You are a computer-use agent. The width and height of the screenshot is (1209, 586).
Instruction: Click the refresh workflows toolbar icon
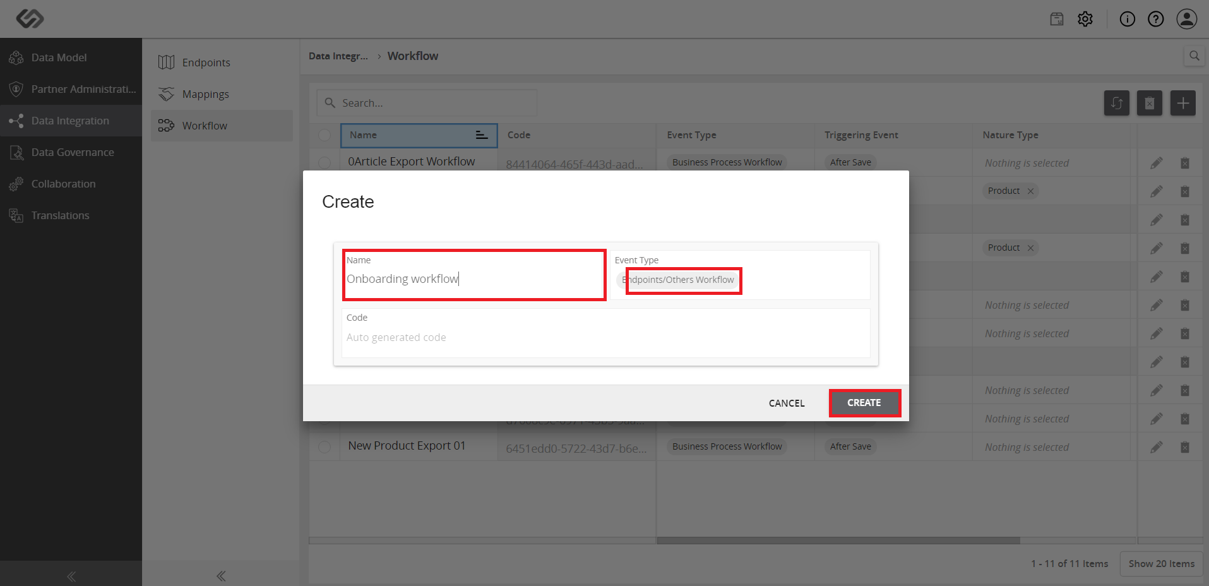pos(1116,103)
